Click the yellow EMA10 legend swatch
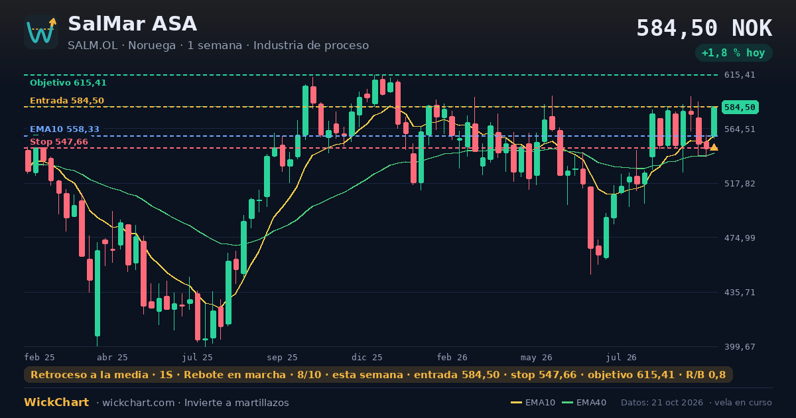The height and width of the screenshot is (418, 796). click(x=516, y=403)
